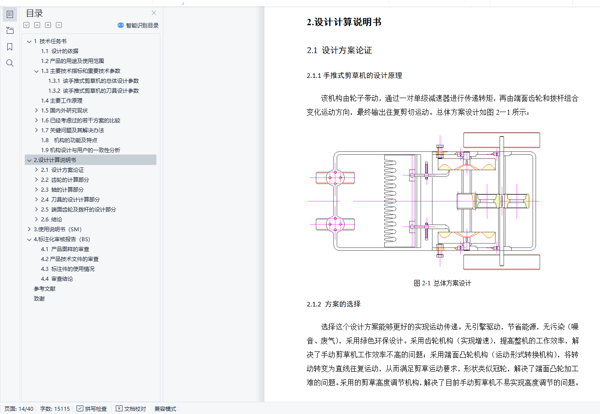600x414 pixels.
Task: Go to '4.1 产品图样的审查' in outline
Action: pyautogui.click(x=65, y=249)
